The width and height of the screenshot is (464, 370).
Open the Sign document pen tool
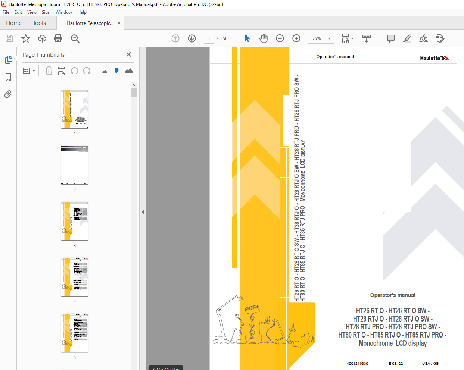click(423, 38)
